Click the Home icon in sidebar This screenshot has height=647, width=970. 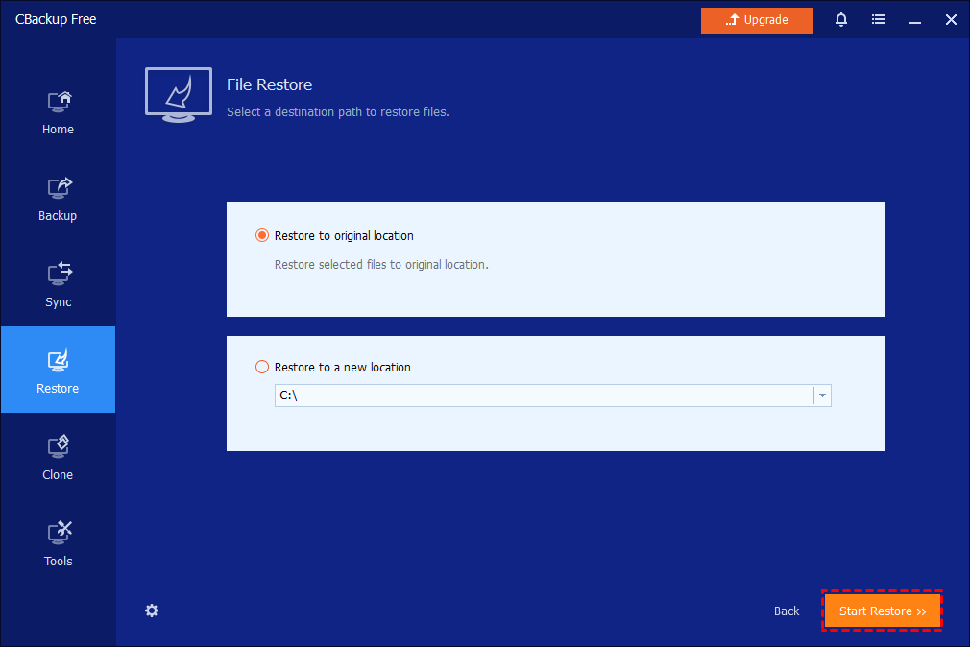pos(59,102)
